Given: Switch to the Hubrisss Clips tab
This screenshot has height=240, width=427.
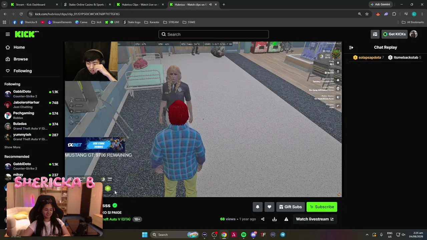Looking at the screenshot, I should (x=139, y=5).
